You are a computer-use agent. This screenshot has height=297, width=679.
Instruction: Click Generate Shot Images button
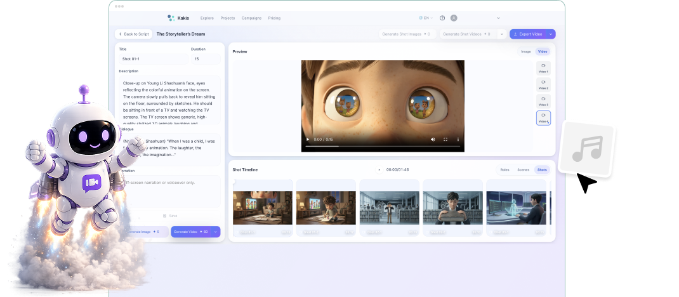(x=406, y=34)
